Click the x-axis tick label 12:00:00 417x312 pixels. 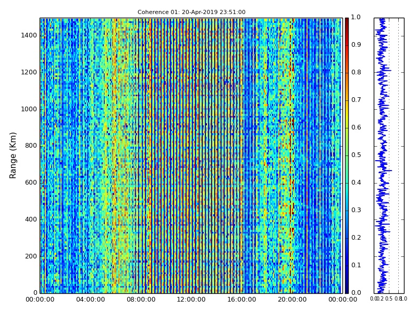point(191,300)
